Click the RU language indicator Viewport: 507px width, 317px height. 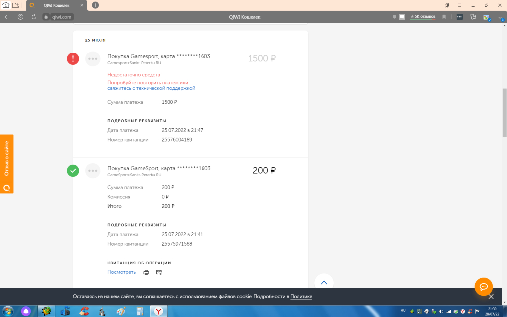point(403,310)
